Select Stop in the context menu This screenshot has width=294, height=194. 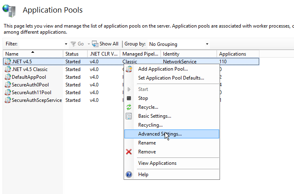pyautogui.click(x=172, y=98)
